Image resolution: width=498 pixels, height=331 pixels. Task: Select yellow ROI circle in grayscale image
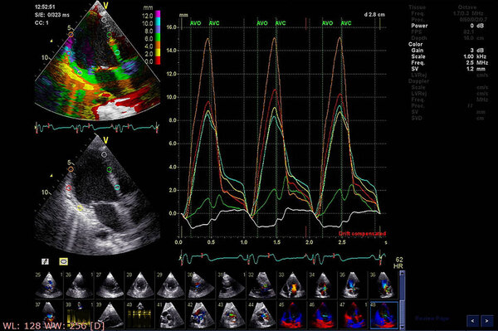click(x=80, y=208)
